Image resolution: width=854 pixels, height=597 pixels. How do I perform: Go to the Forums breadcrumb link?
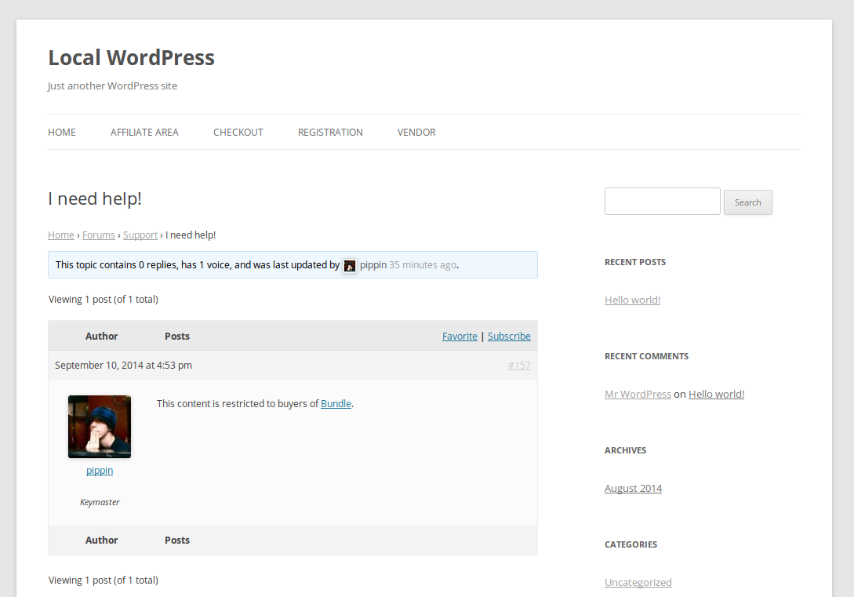(99, 235)
